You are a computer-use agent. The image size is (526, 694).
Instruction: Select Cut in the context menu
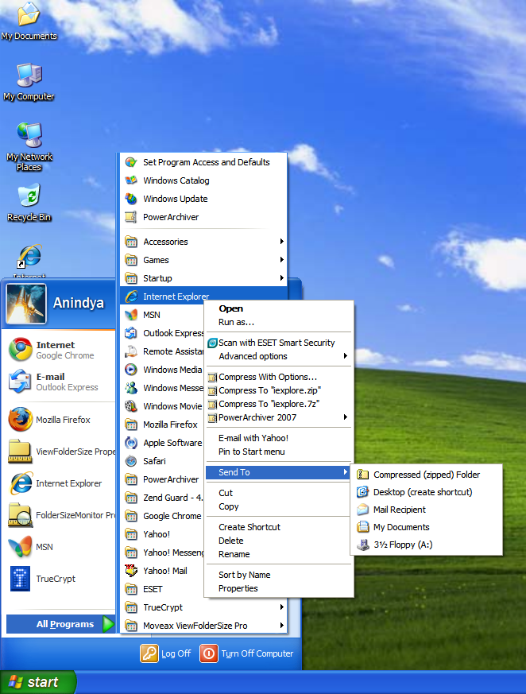(279, 493)
